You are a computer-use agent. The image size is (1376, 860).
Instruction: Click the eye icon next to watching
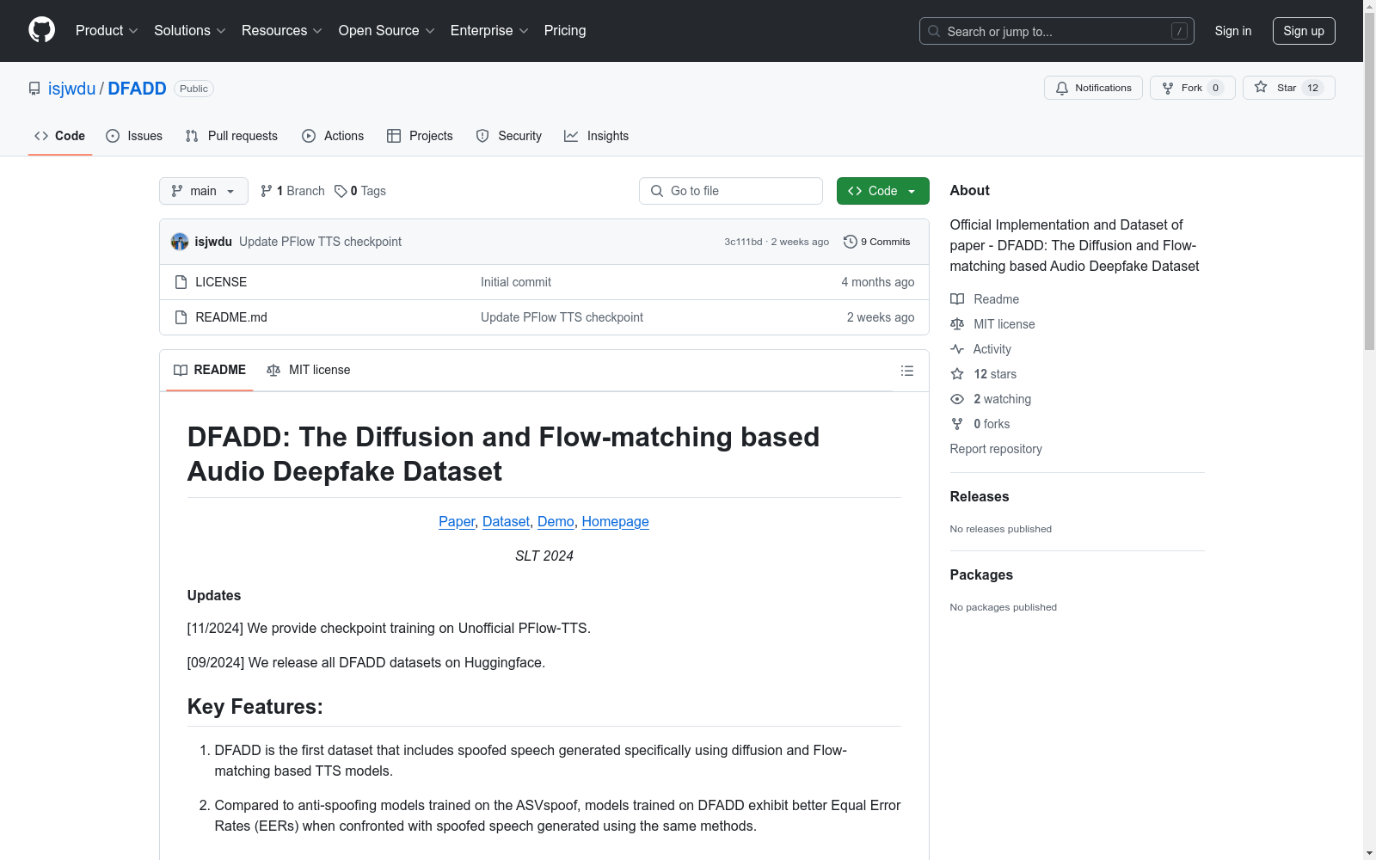(957, 399)
